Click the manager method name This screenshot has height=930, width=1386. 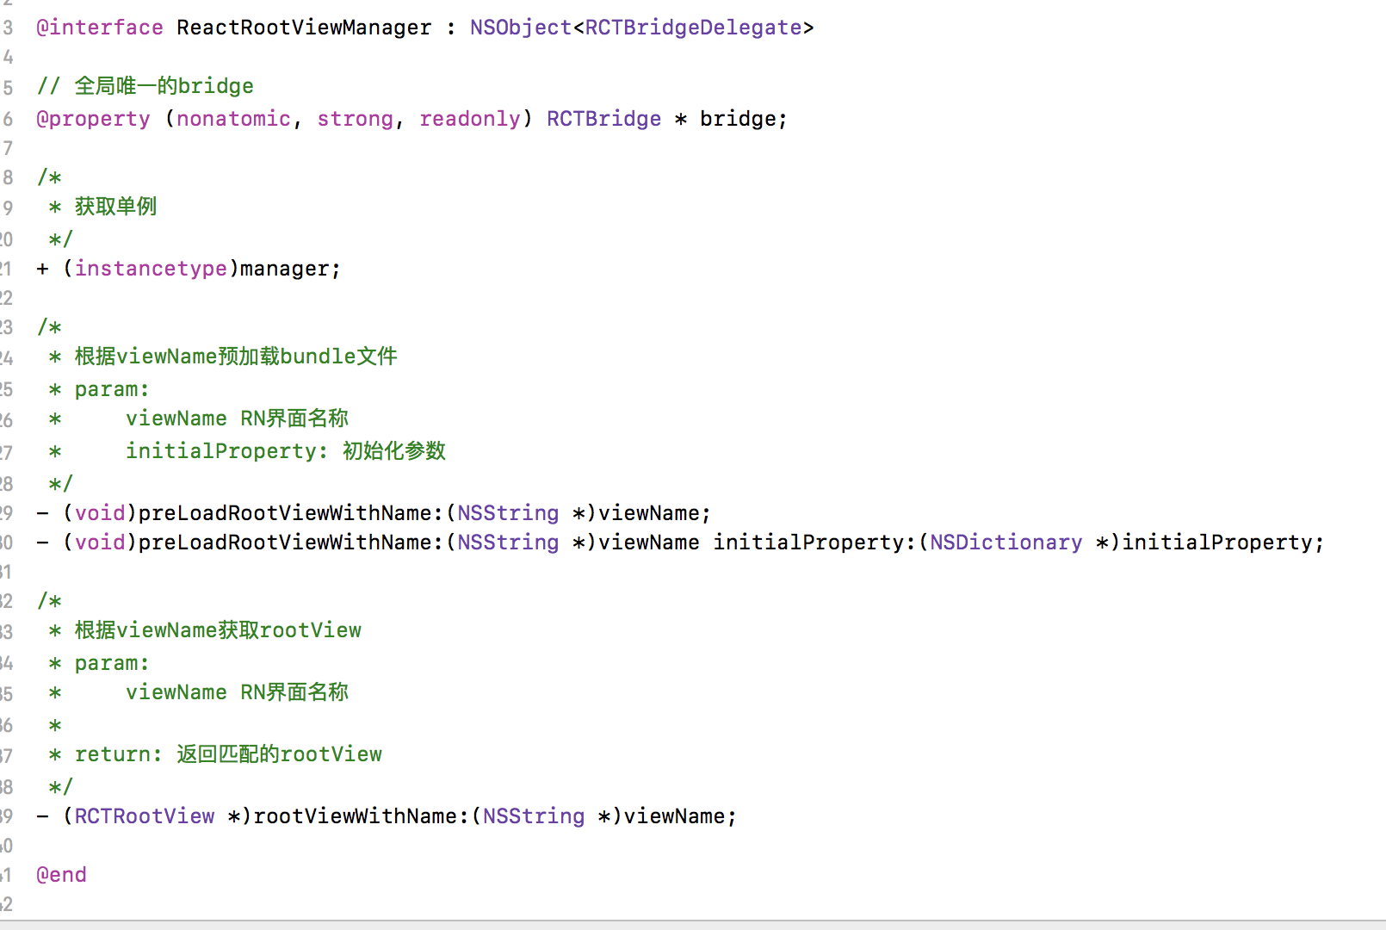coord(284,269)
